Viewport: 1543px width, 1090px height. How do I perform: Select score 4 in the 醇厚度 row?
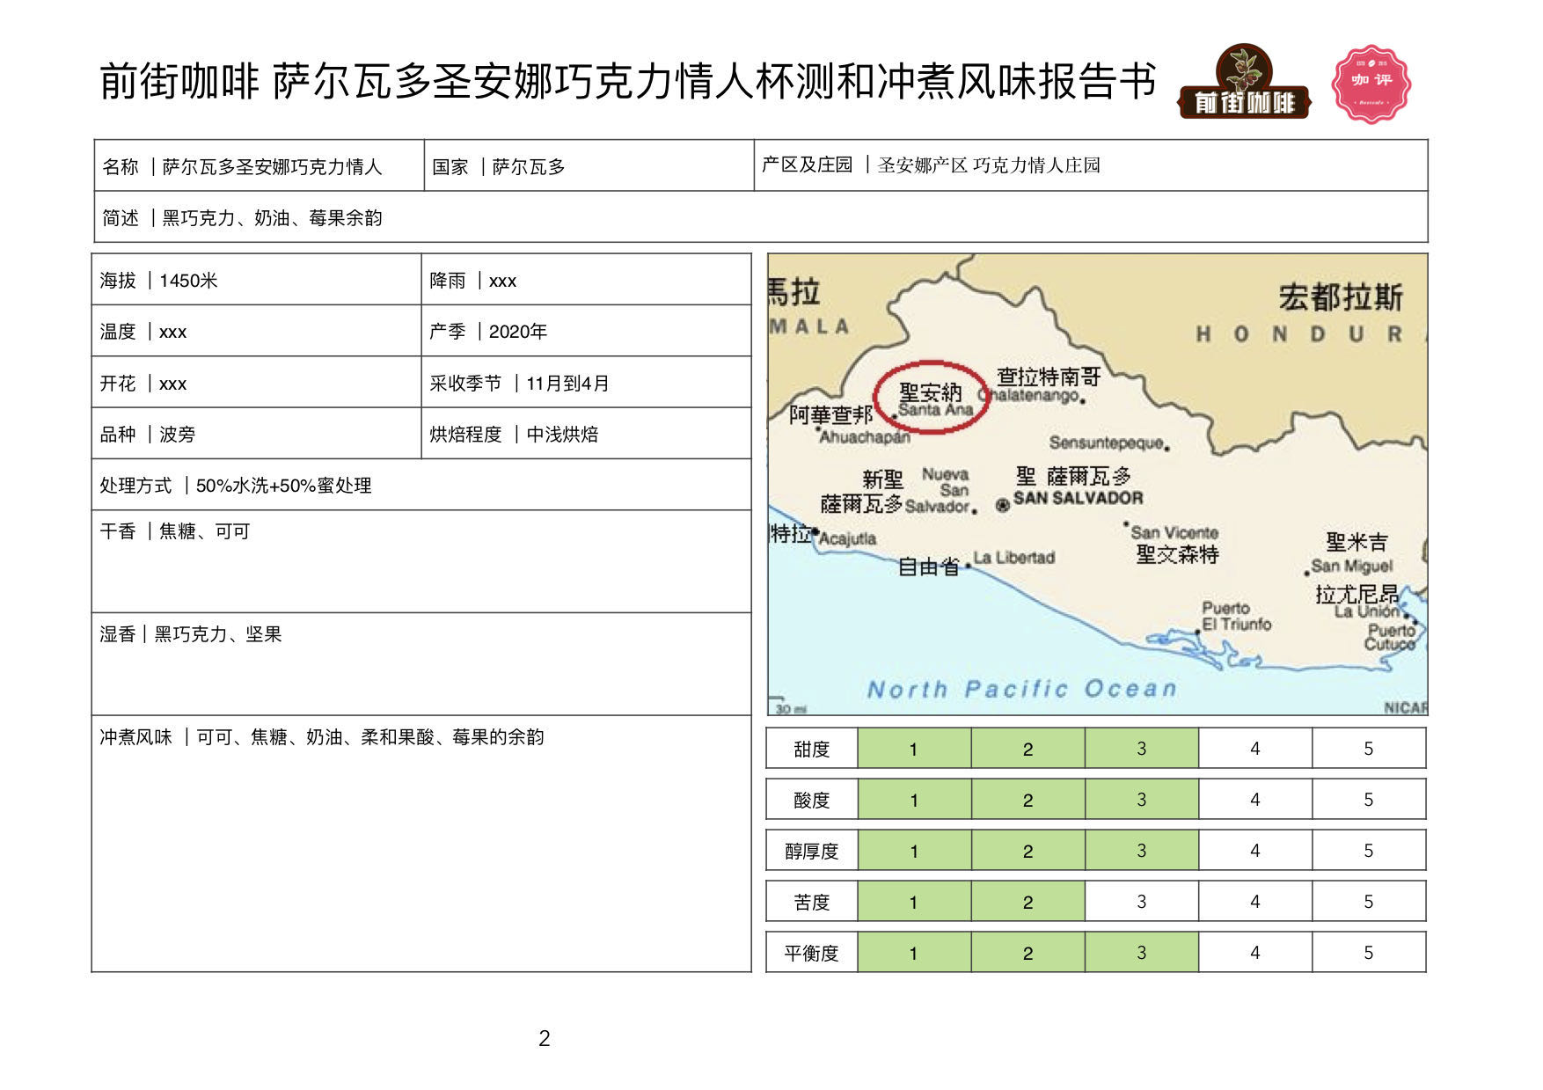(x=1254, y=851)
